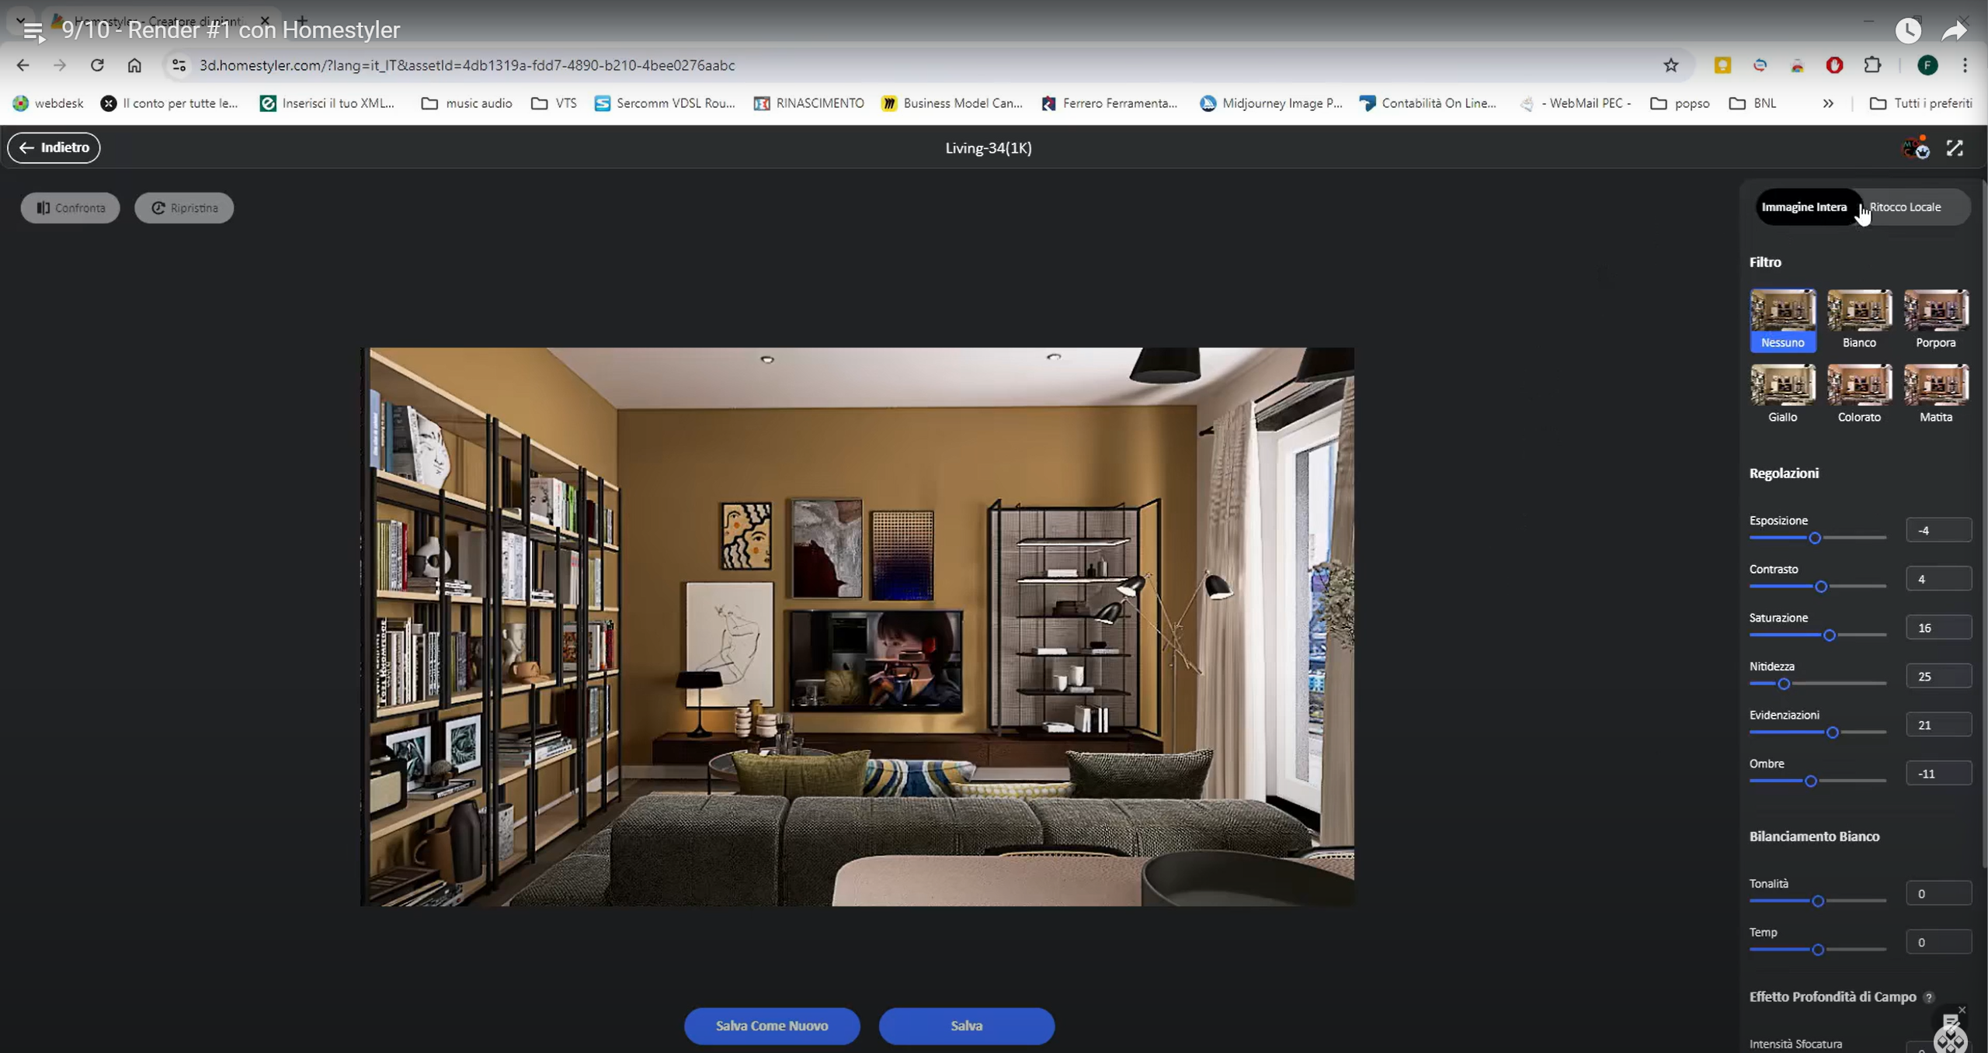Image resolution: width=1988 pixels, height=1053 pixels.
Task: Open the Tutti i preferiti folder
Action: [1920, 103]
